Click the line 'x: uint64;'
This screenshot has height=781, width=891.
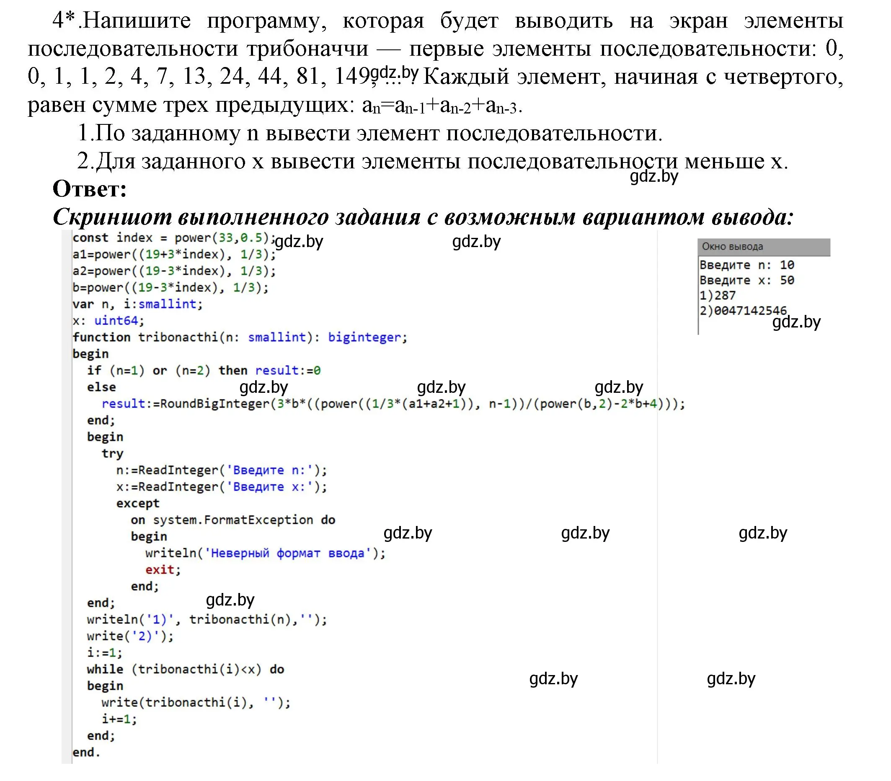[108, 321]
